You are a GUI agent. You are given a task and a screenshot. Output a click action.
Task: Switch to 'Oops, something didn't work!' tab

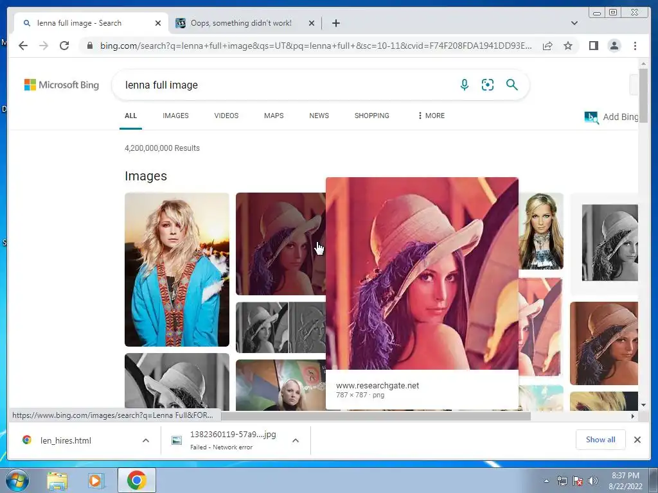(242, 23)
